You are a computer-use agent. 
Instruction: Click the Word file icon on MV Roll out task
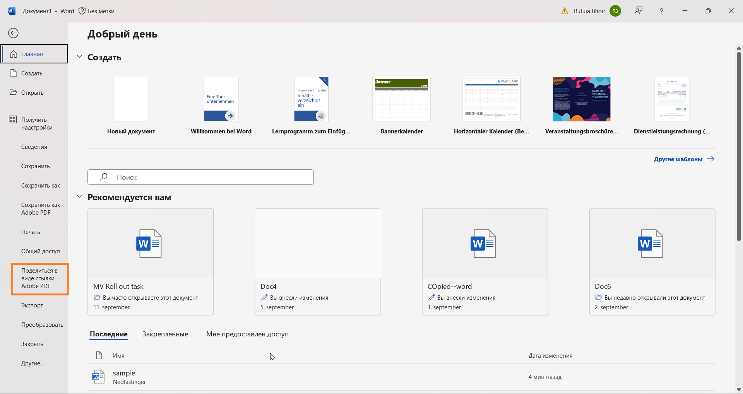149,244
